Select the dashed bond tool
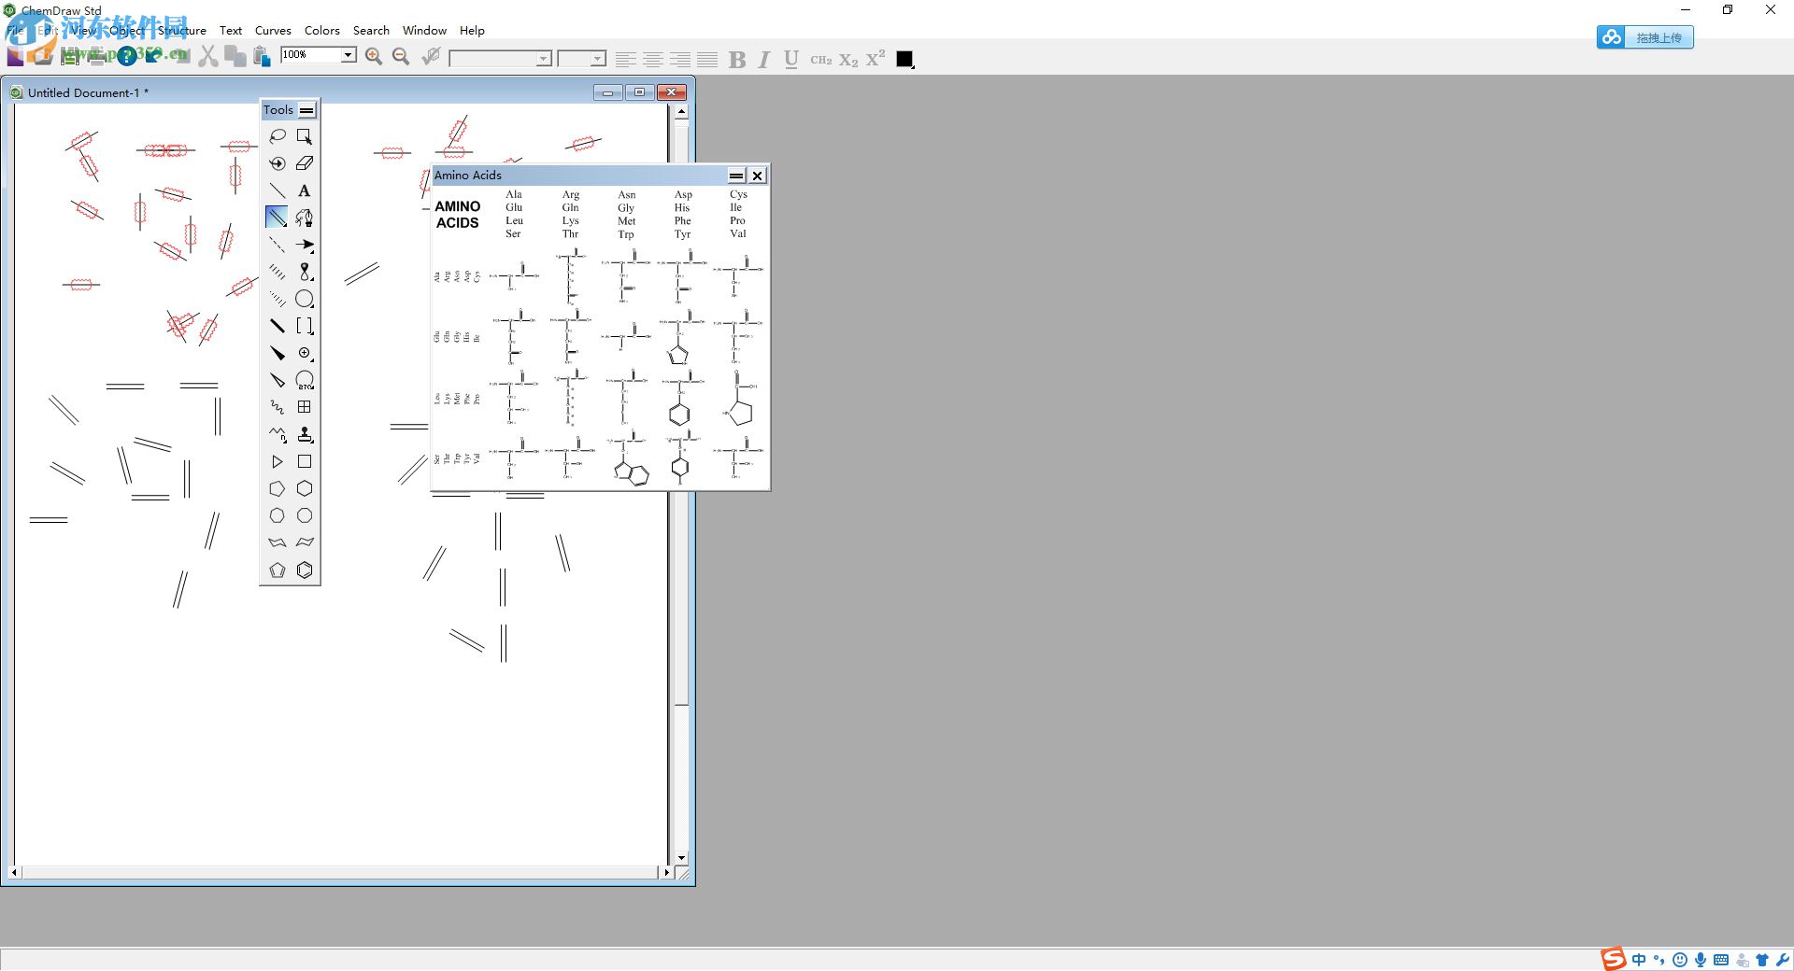 [x=278, y=245]
